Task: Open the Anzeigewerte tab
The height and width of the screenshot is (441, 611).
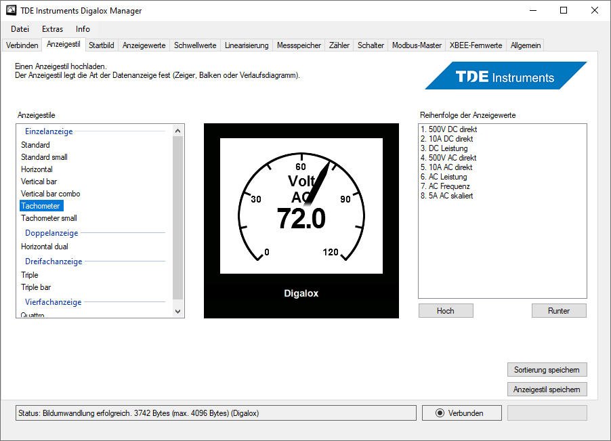Action: [144, 45]
